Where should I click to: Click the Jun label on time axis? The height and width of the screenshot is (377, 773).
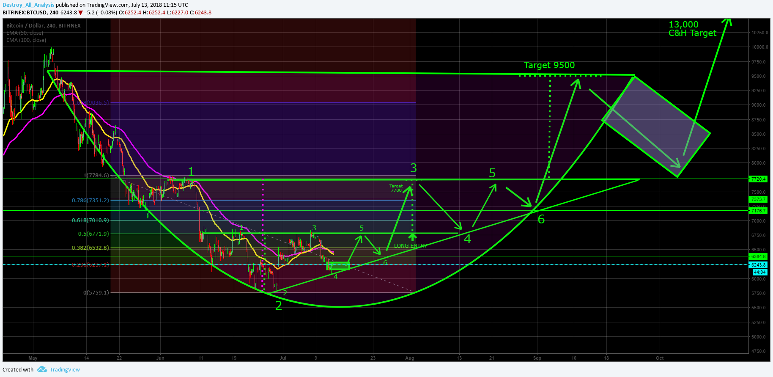pos(160,358)
